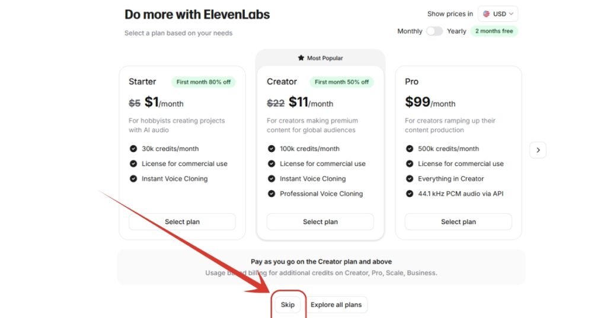Select the Pro plan
This screenshot has width=607, height=318.
coord(458,222)
